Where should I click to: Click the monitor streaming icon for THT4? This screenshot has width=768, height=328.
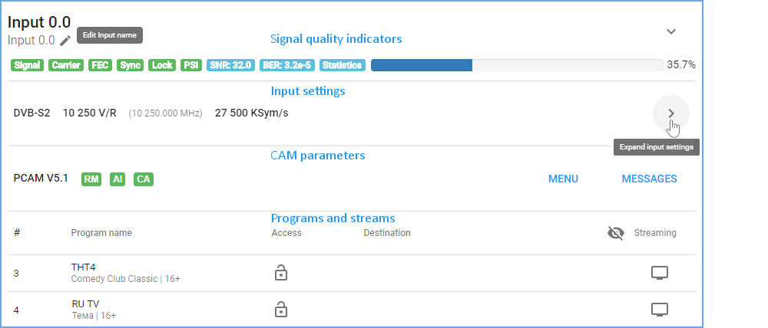pyautogui.click(x=659, y=273)
